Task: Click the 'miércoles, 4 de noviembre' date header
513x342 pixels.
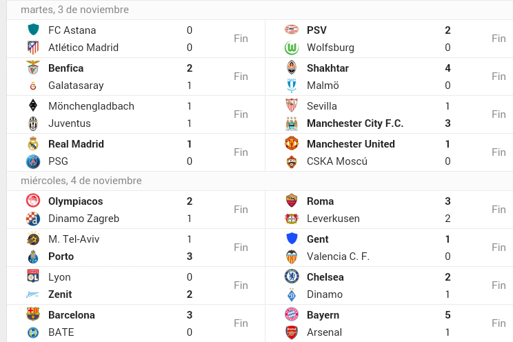Action: (81, 181)
